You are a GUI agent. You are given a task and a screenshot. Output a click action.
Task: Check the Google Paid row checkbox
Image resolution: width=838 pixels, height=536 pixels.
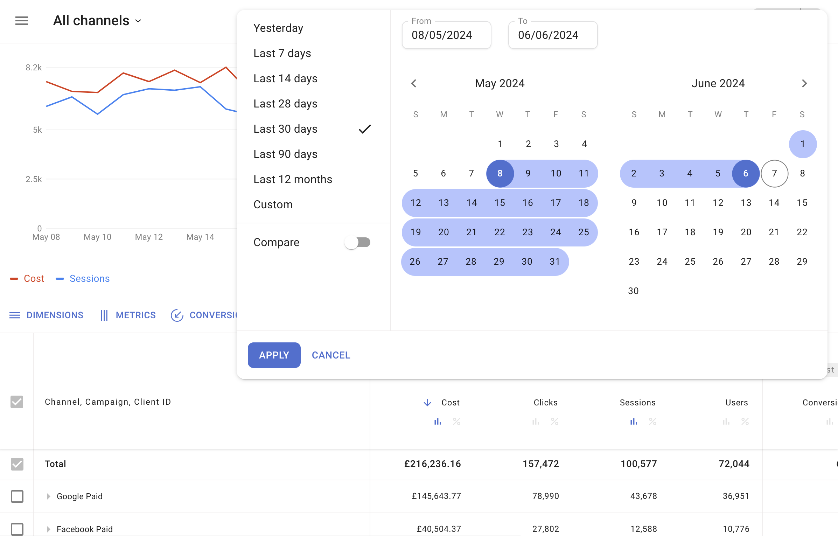coord(17,496)
